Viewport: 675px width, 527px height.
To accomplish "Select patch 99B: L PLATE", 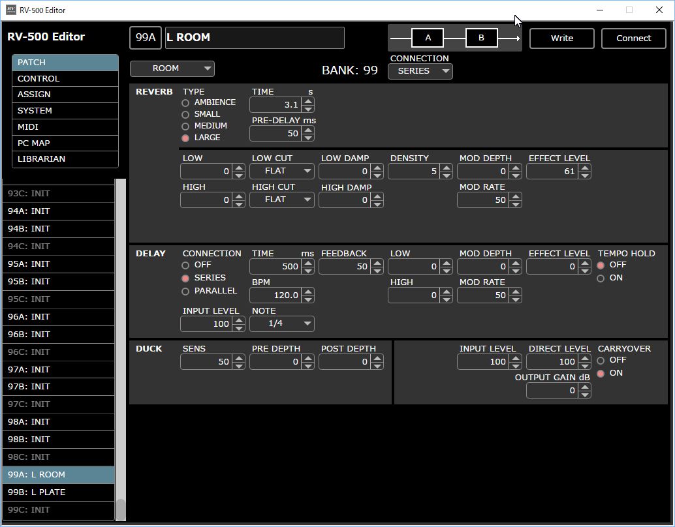I will 59,492.
